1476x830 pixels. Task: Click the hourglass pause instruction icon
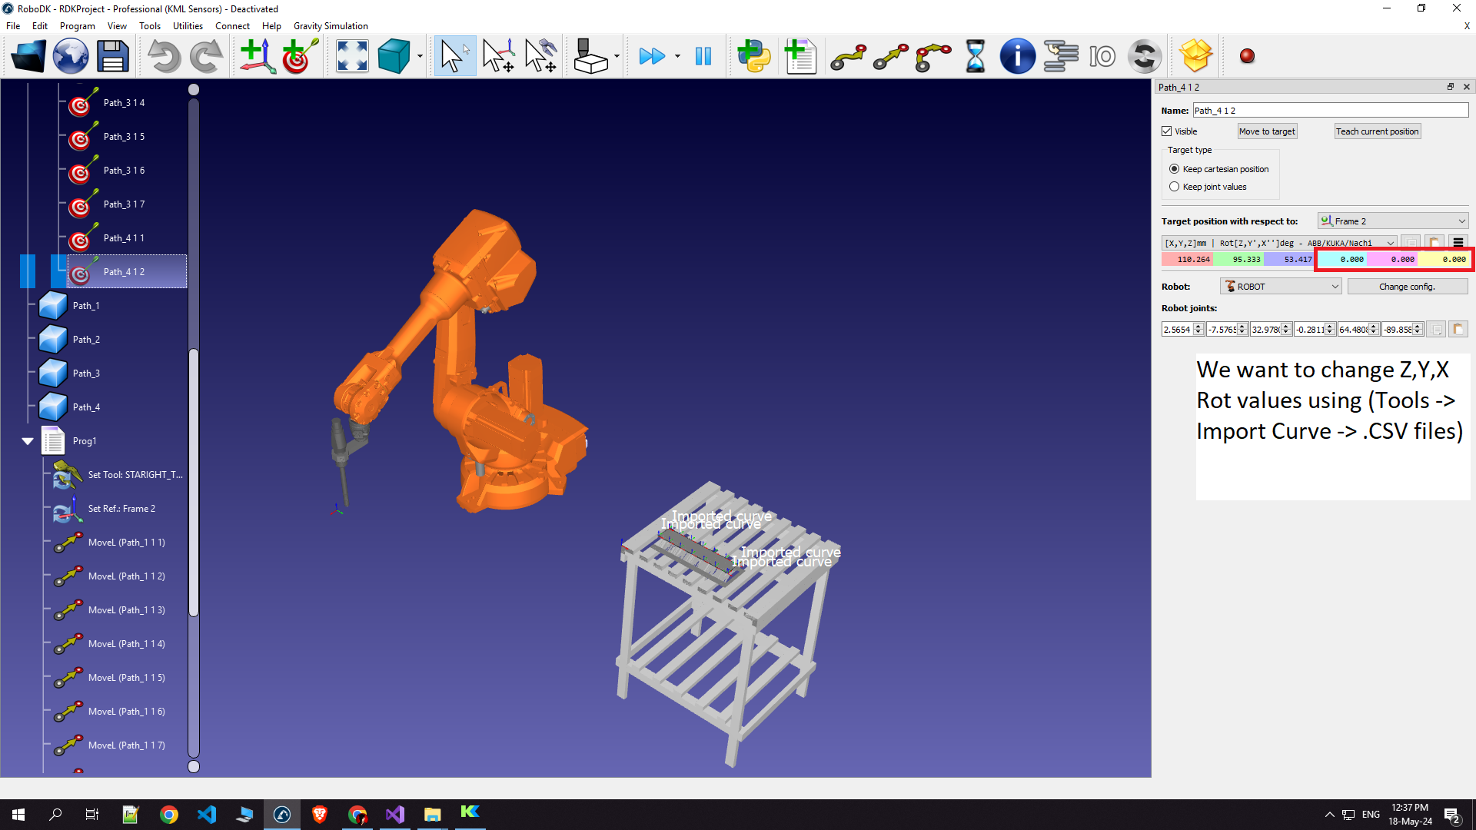(x=975, y=56)
